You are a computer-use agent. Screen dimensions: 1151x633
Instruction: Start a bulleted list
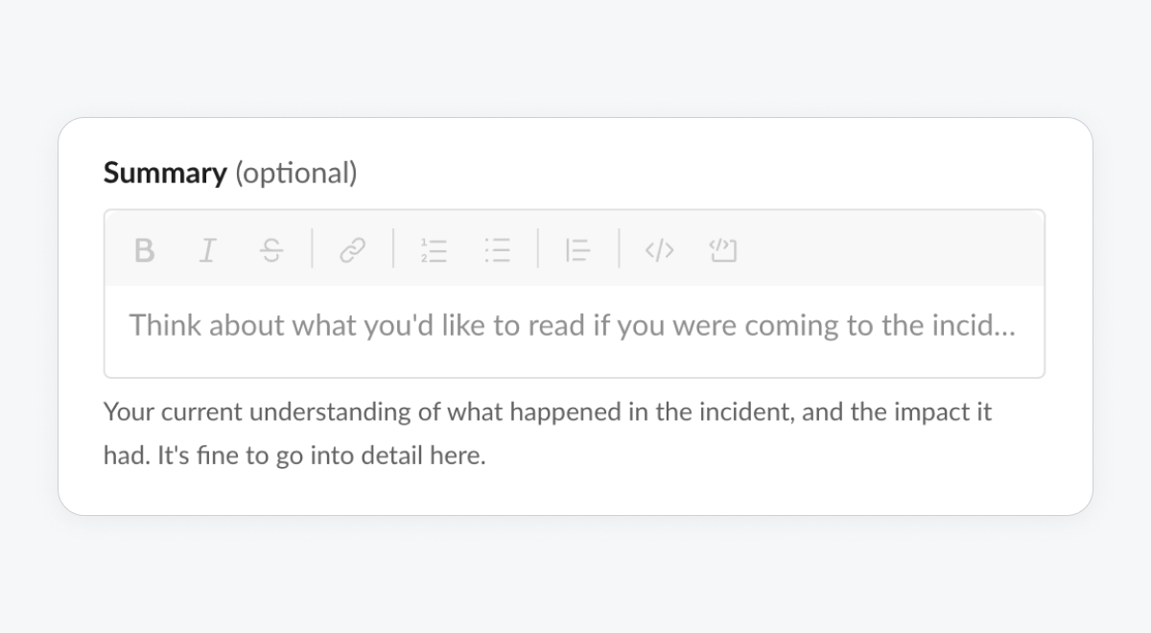[x=497, y=250]
